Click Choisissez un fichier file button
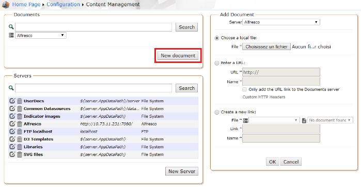The height and width of the screenshot is (187, 361). coord(266,46)
